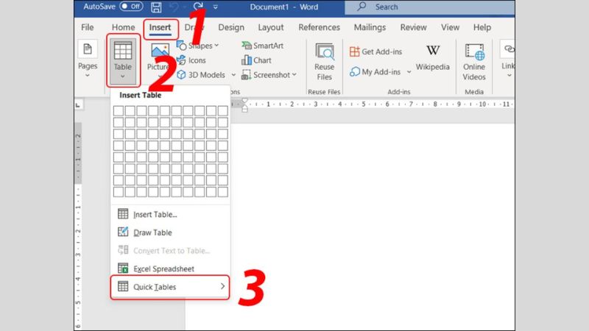Screen dimensions: 589x331
Task: Go to the References tab
Action: [319, 27]
